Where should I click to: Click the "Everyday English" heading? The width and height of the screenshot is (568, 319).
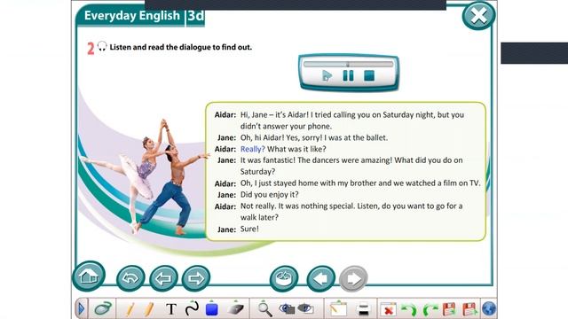click(x=132, y=16)
